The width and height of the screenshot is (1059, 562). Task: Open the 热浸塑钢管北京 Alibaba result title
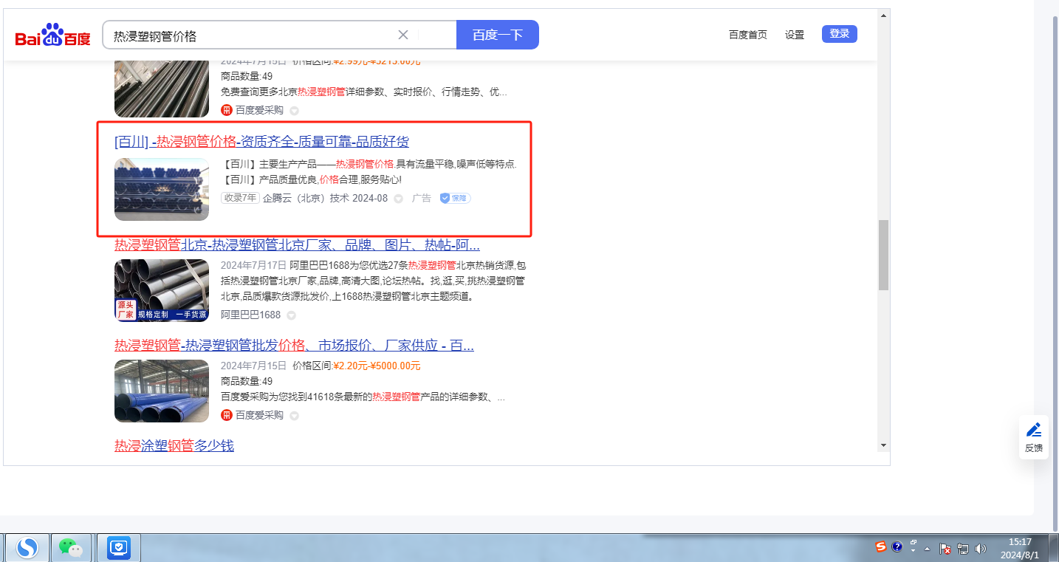pos(297,245)
